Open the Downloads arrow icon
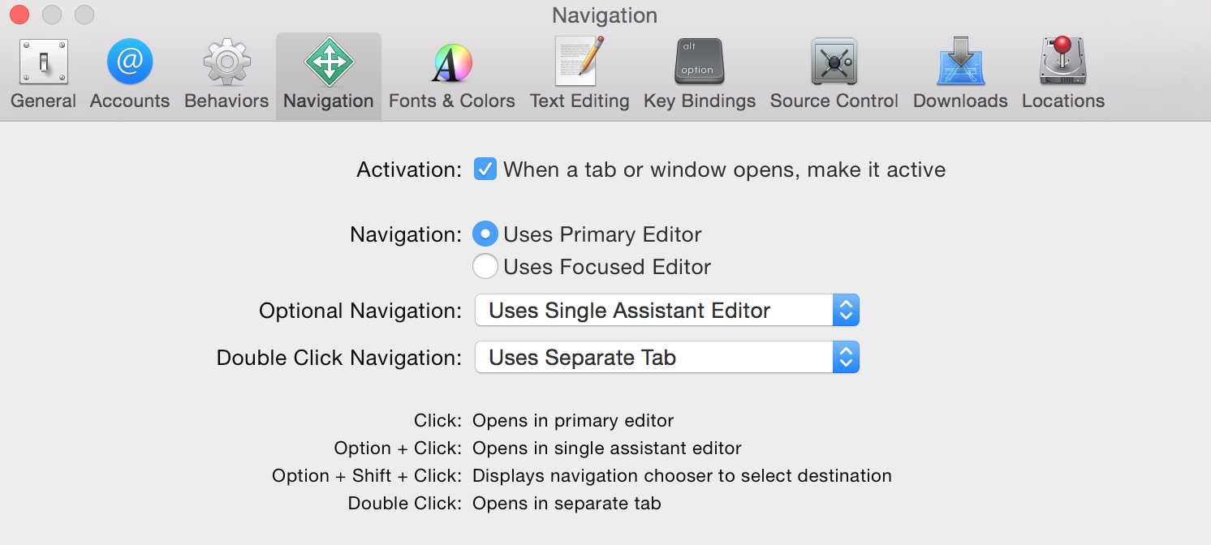1211x545 pixels. click(x=960, y=61)
